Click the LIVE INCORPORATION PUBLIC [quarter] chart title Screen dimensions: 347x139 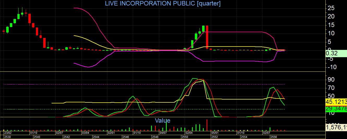(x=163, y=4)
